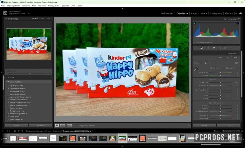Switch to reference view R|A icon
Image resolution: width=245 pixels, height=148 pixels.
point(62,125)
